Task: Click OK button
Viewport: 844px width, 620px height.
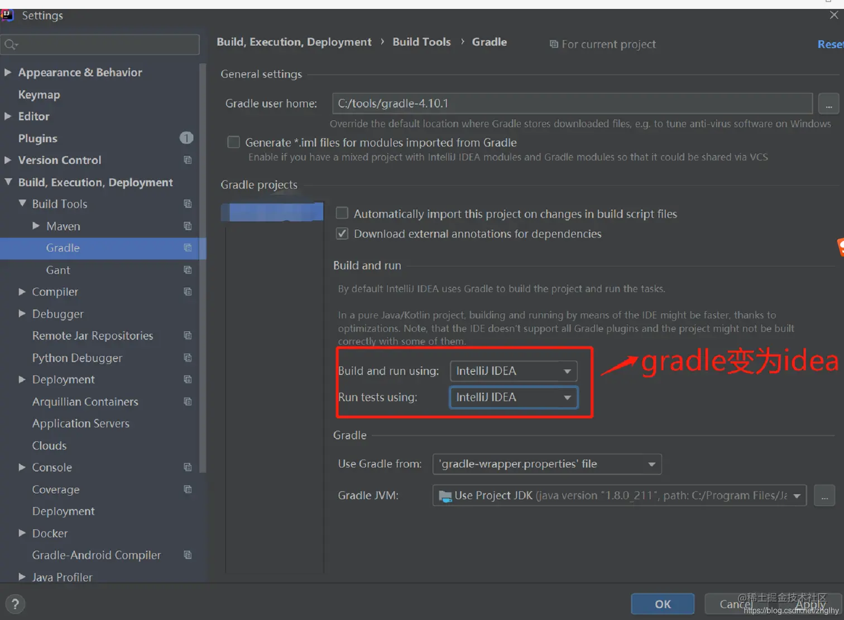Action: [663, 604]
